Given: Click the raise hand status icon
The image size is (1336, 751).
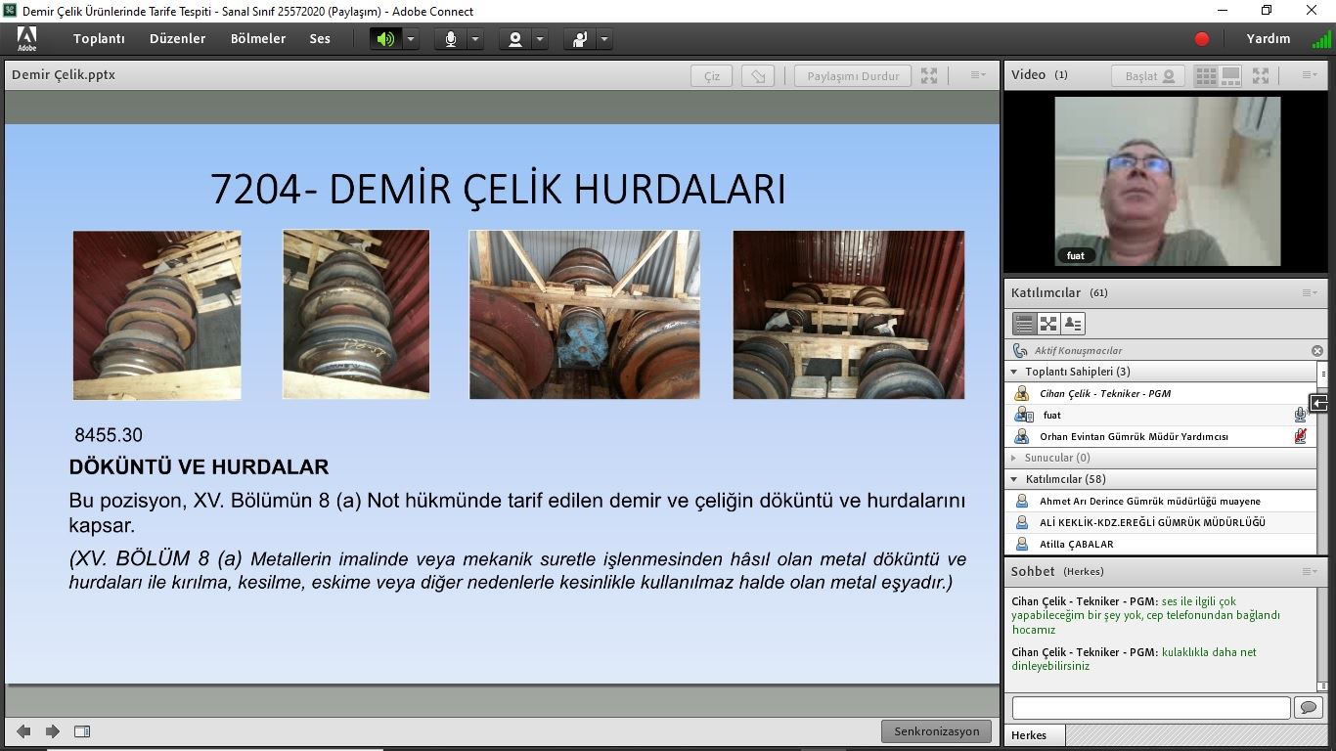Looking at the screenshot, I should pos(580,39).
